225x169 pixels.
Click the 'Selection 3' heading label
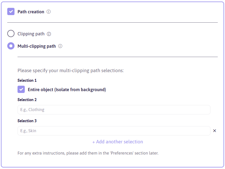(27, 121)
